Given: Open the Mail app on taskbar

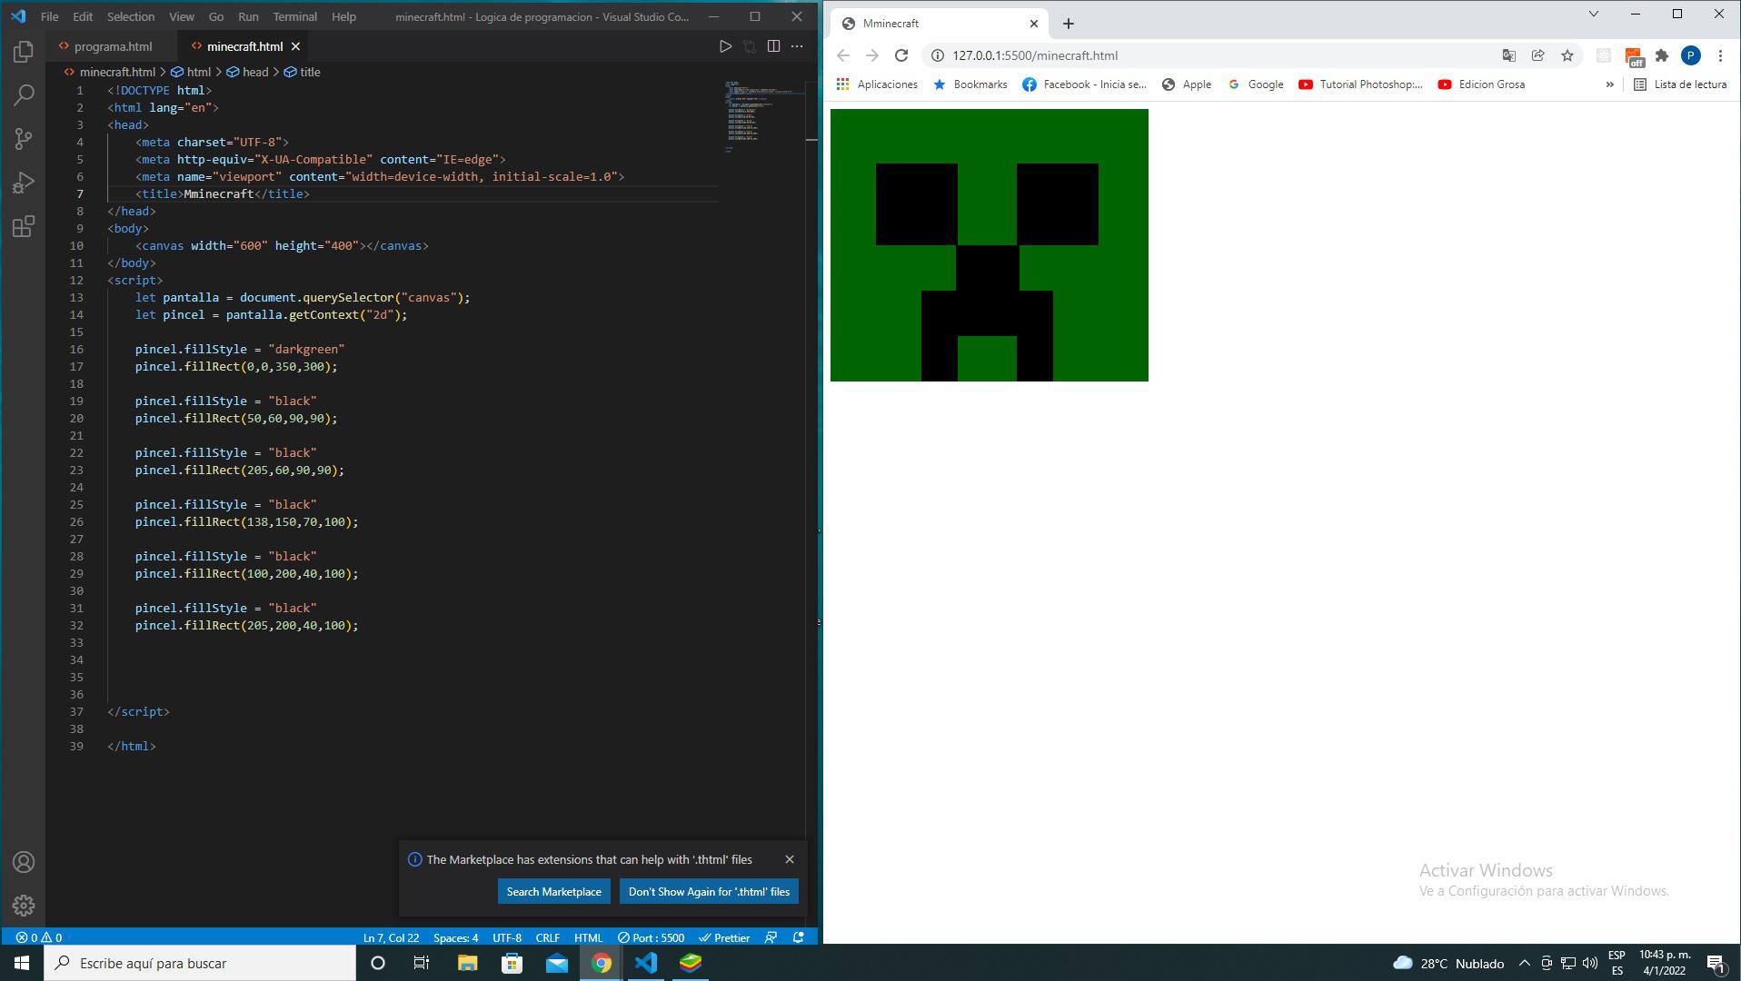Looking at the screenshot, I should 557,963.
